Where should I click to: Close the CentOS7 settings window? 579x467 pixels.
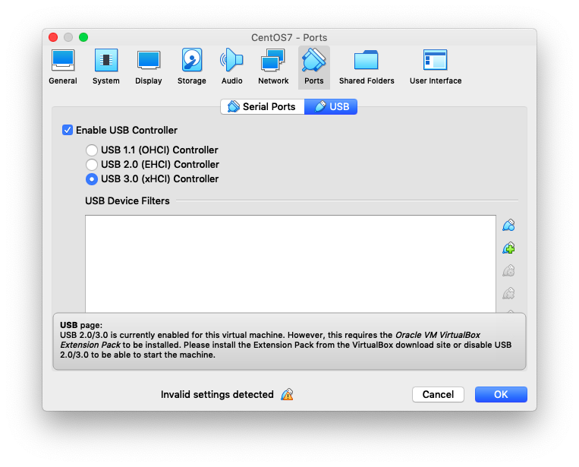tap(53, 37)
